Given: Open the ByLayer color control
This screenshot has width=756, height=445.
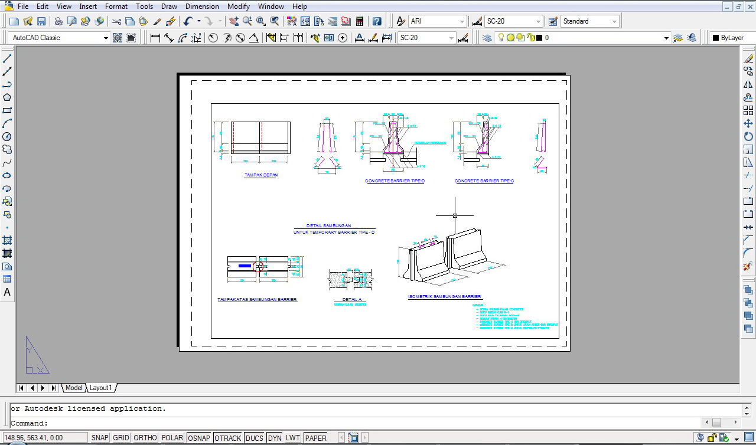Looking at the screenshot, I should click(732, 37).
